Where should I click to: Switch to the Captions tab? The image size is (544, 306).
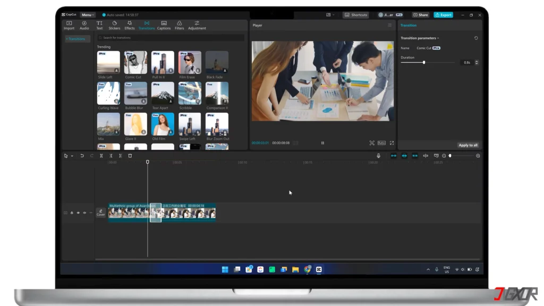tap(164, 25)
